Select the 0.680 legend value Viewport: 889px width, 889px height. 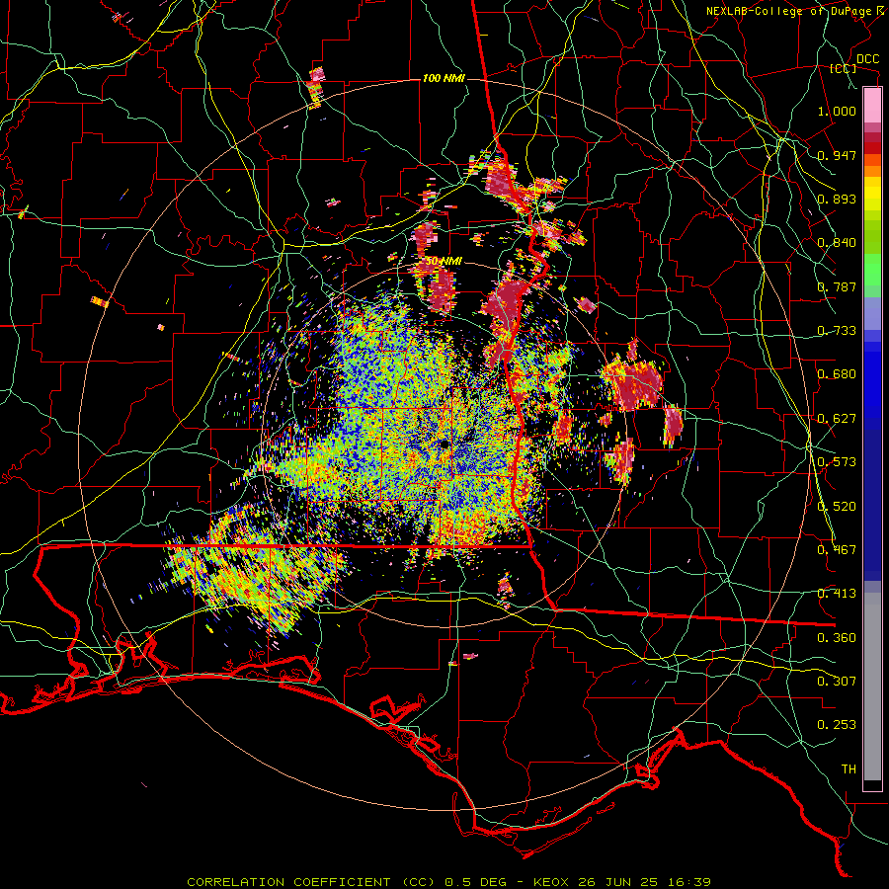click(837, 374)
